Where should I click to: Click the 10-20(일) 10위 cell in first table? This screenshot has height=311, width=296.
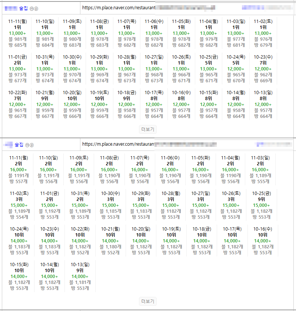click(x=72, y=105)
